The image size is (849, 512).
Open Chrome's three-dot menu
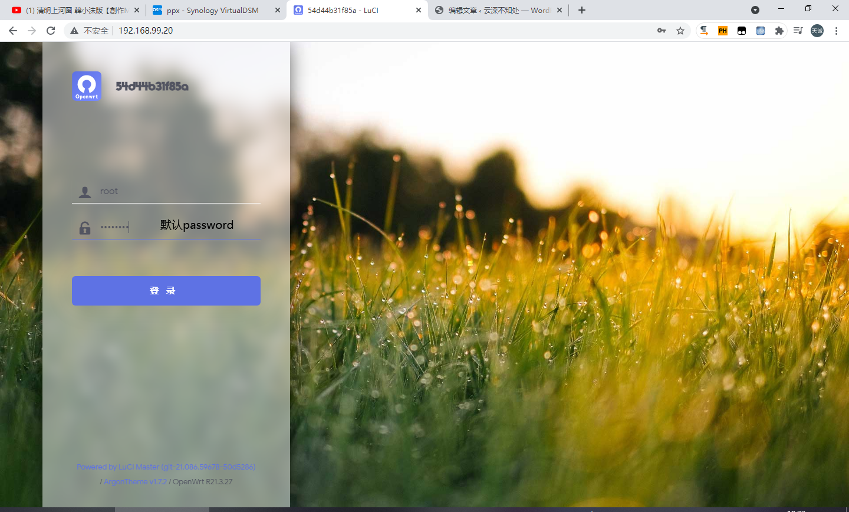click(x=837, y=30)
